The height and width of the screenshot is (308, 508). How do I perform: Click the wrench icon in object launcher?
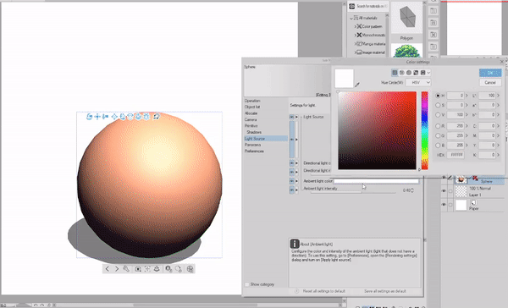126,269
